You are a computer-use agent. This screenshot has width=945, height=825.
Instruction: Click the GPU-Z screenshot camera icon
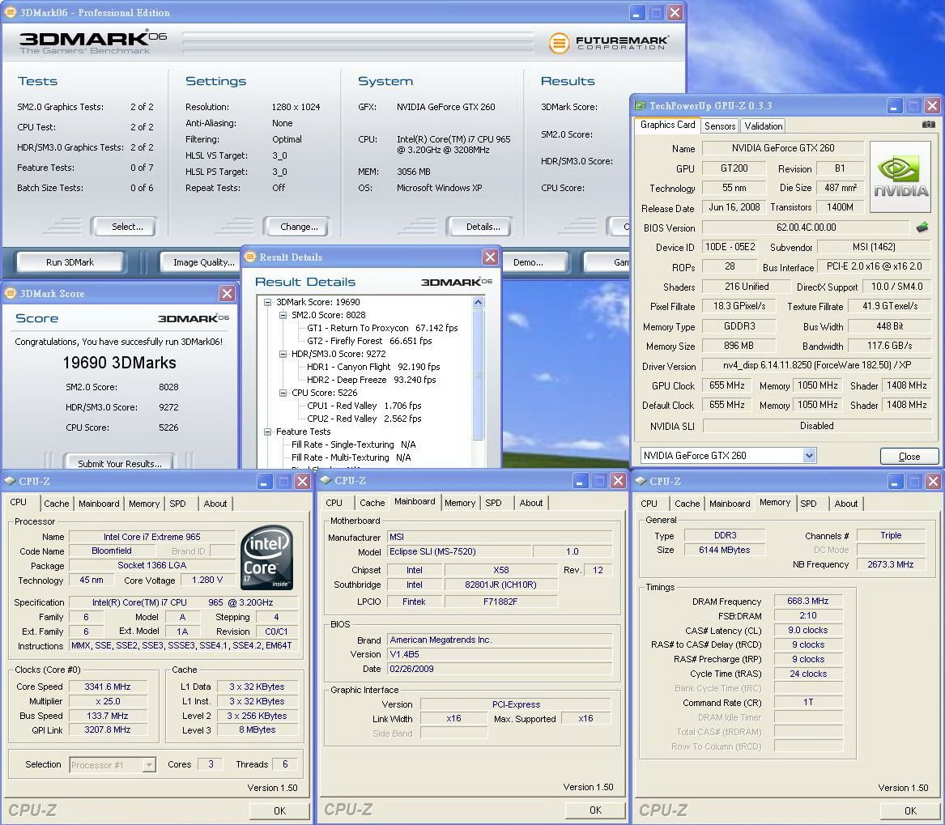point(928,125)
